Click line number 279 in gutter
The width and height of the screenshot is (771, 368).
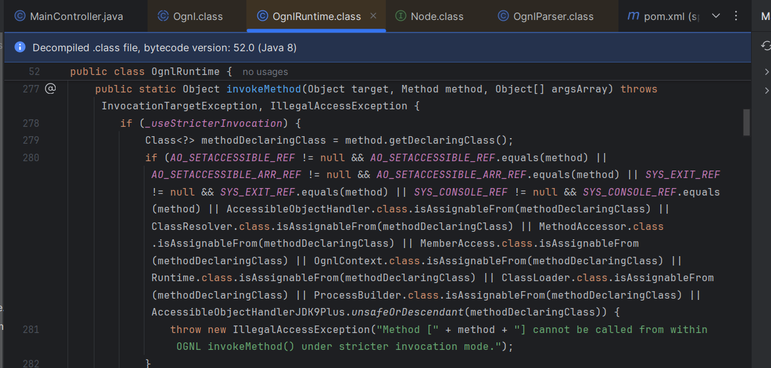point(31,140)
